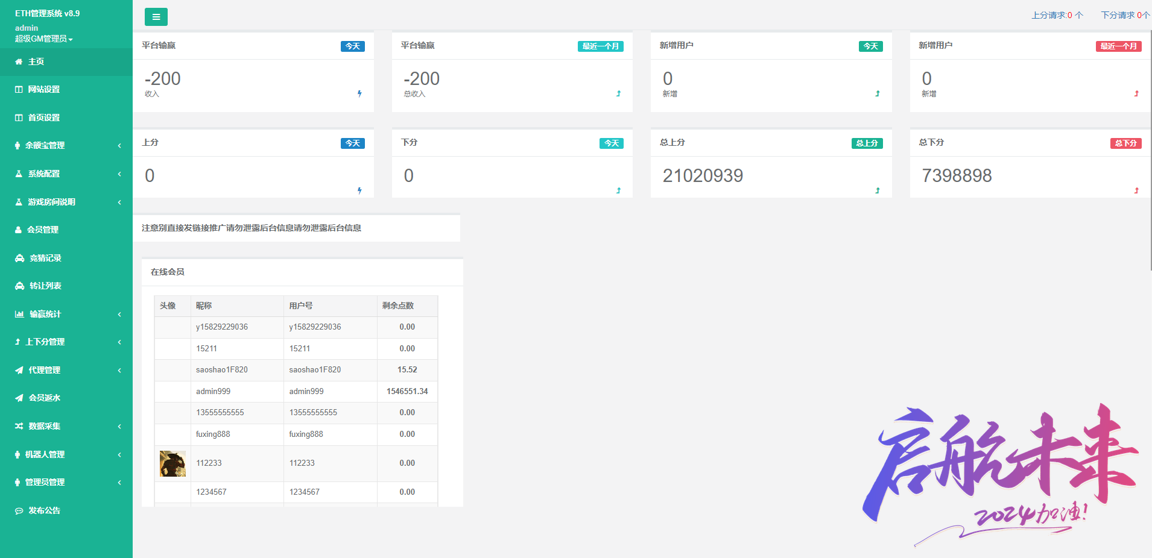Viewport: 1152px width, 558px height.
Task: Open the 发布公告 menu item
Action: tap(66, 510)
